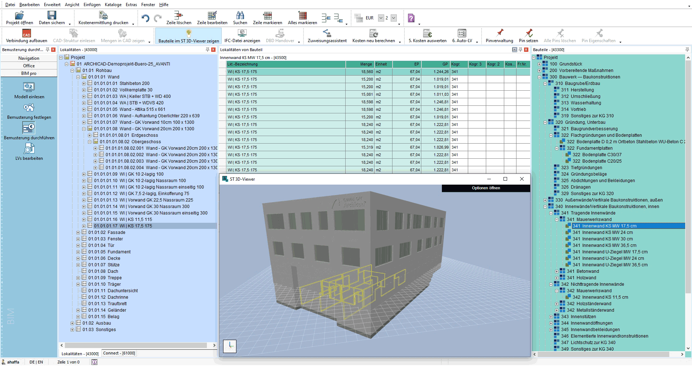This screenshot has width=692, height=366.
Task: Select Modell einlesen in sidebar
Action: 29,90
